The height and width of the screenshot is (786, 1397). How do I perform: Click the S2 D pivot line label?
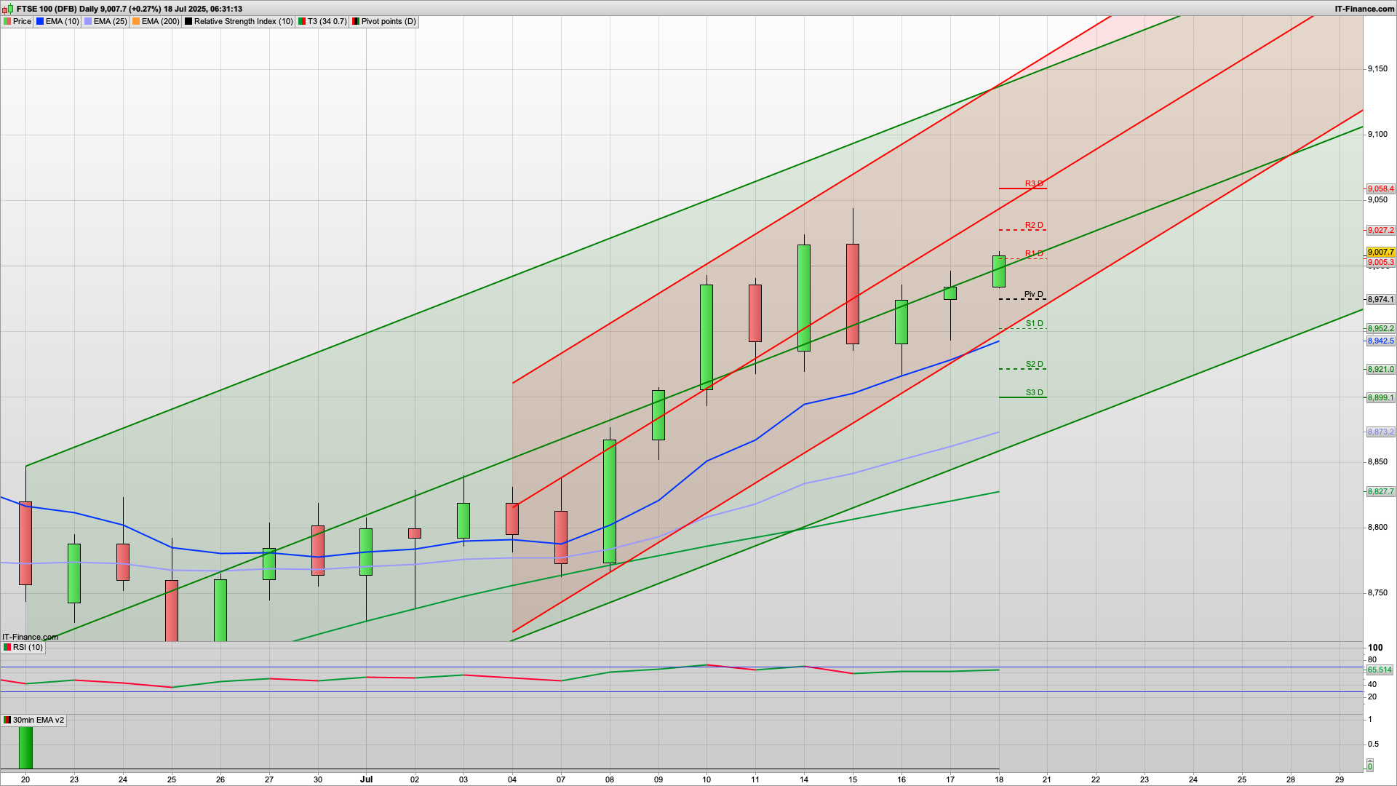pyautogui.click(x=1035, y=364)
